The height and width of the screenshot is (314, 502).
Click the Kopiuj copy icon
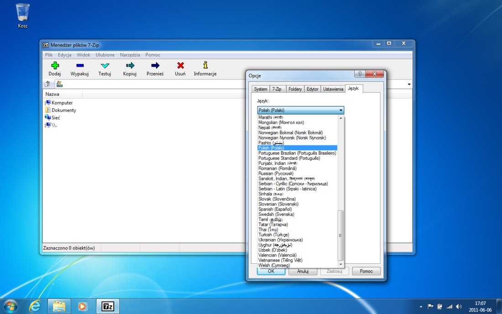point(130,66)
